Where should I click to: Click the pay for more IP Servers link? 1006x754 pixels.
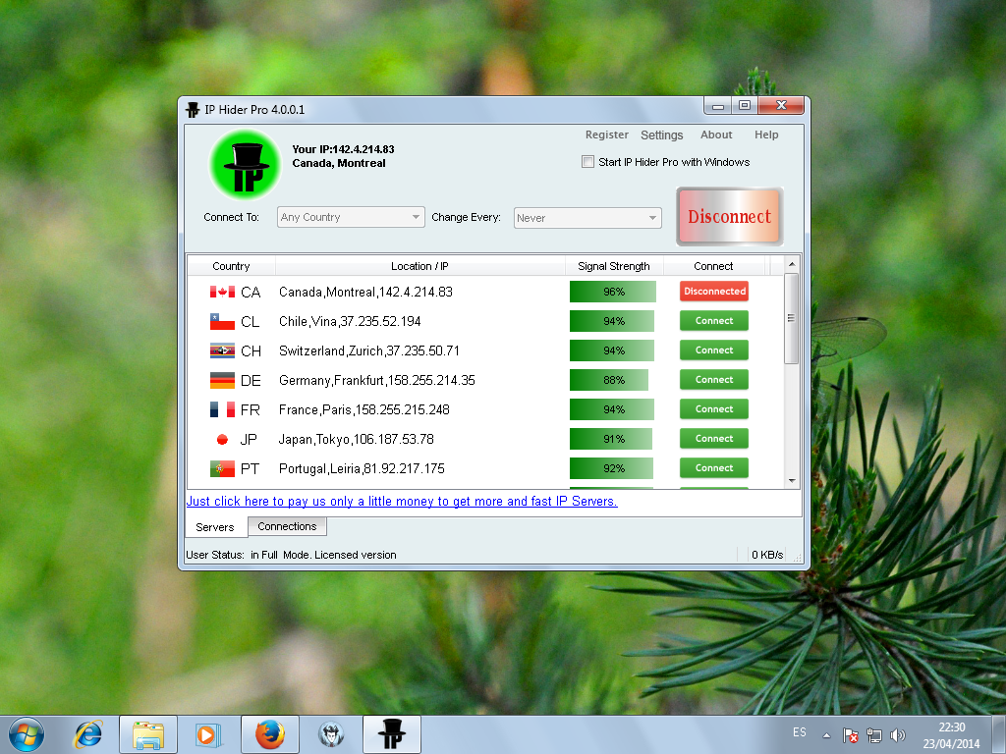(402, 502)
